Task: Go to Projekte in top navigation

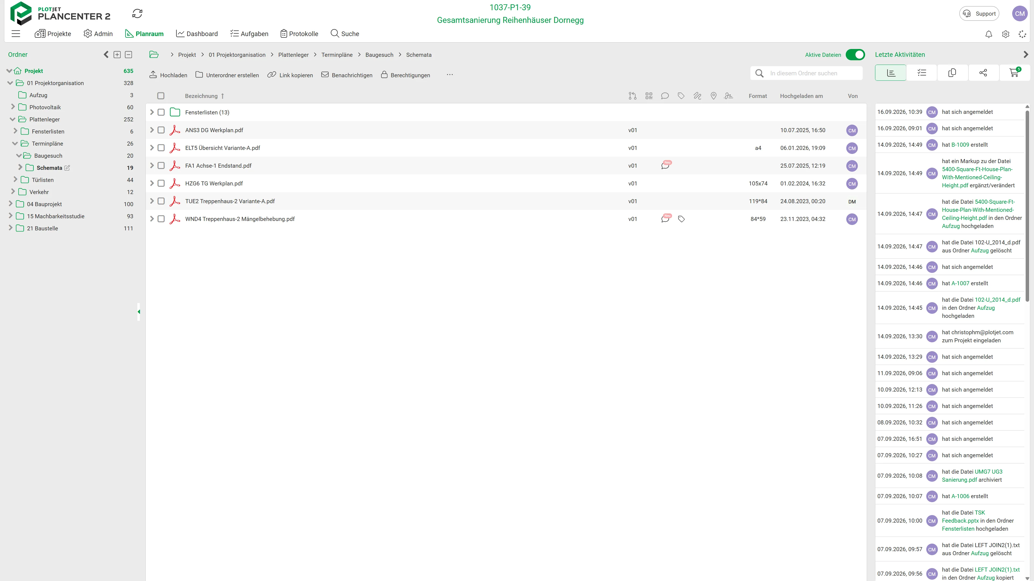Action: 53,34
